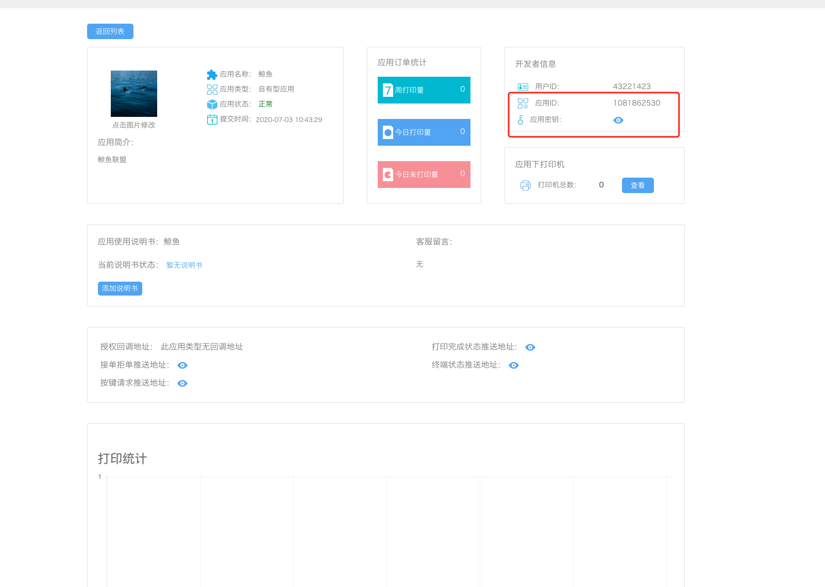Open the 暂无说明书 link
Viewport: 825px width, 587px height.
(x=184, y=265)
